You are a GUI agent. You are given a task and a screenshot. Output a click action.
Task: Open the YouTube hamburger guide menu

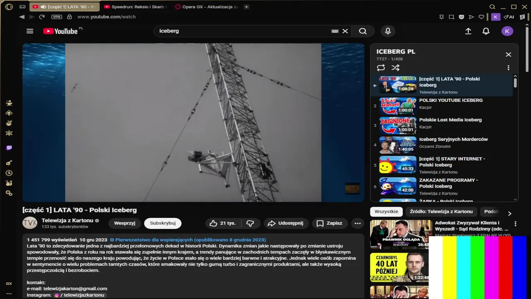[x=30, y=31]
